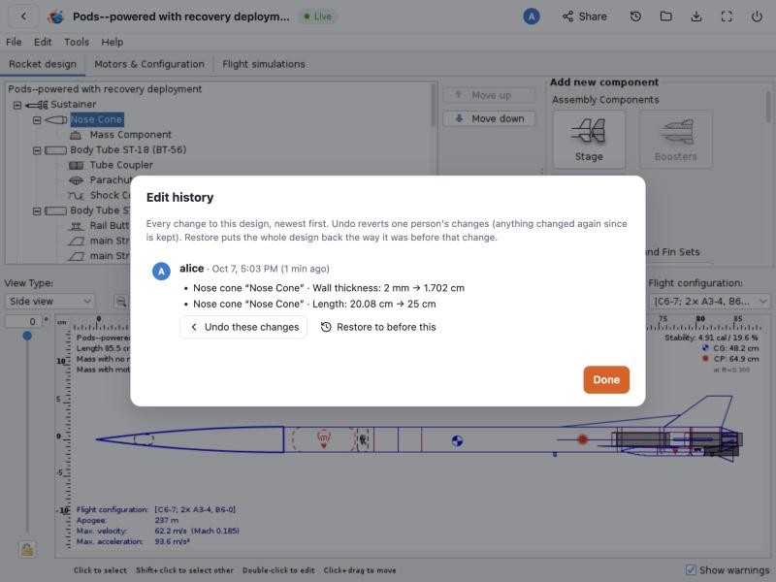Click the download icon in header
The height and width of the screenshot is (582, 776).
click(x=696, y=16)
